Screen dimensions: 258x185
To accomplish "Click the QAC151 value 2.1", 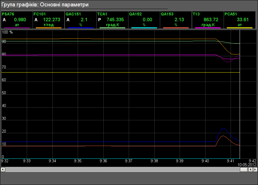I will [x=84, y=20].
